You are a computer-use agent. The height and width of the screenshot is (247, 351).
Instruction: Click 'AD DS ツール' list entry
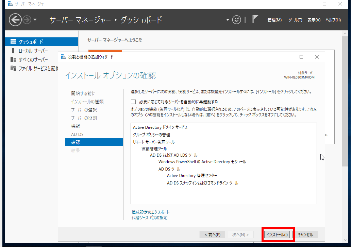coord(169,169)
